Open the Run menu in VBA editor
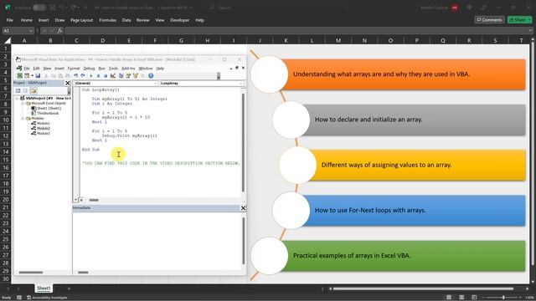The image size is (536, 301). coord(101,69)
